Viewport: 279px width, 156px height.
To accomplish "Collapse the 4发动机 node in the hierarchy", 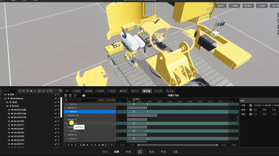I will [2, 106].
